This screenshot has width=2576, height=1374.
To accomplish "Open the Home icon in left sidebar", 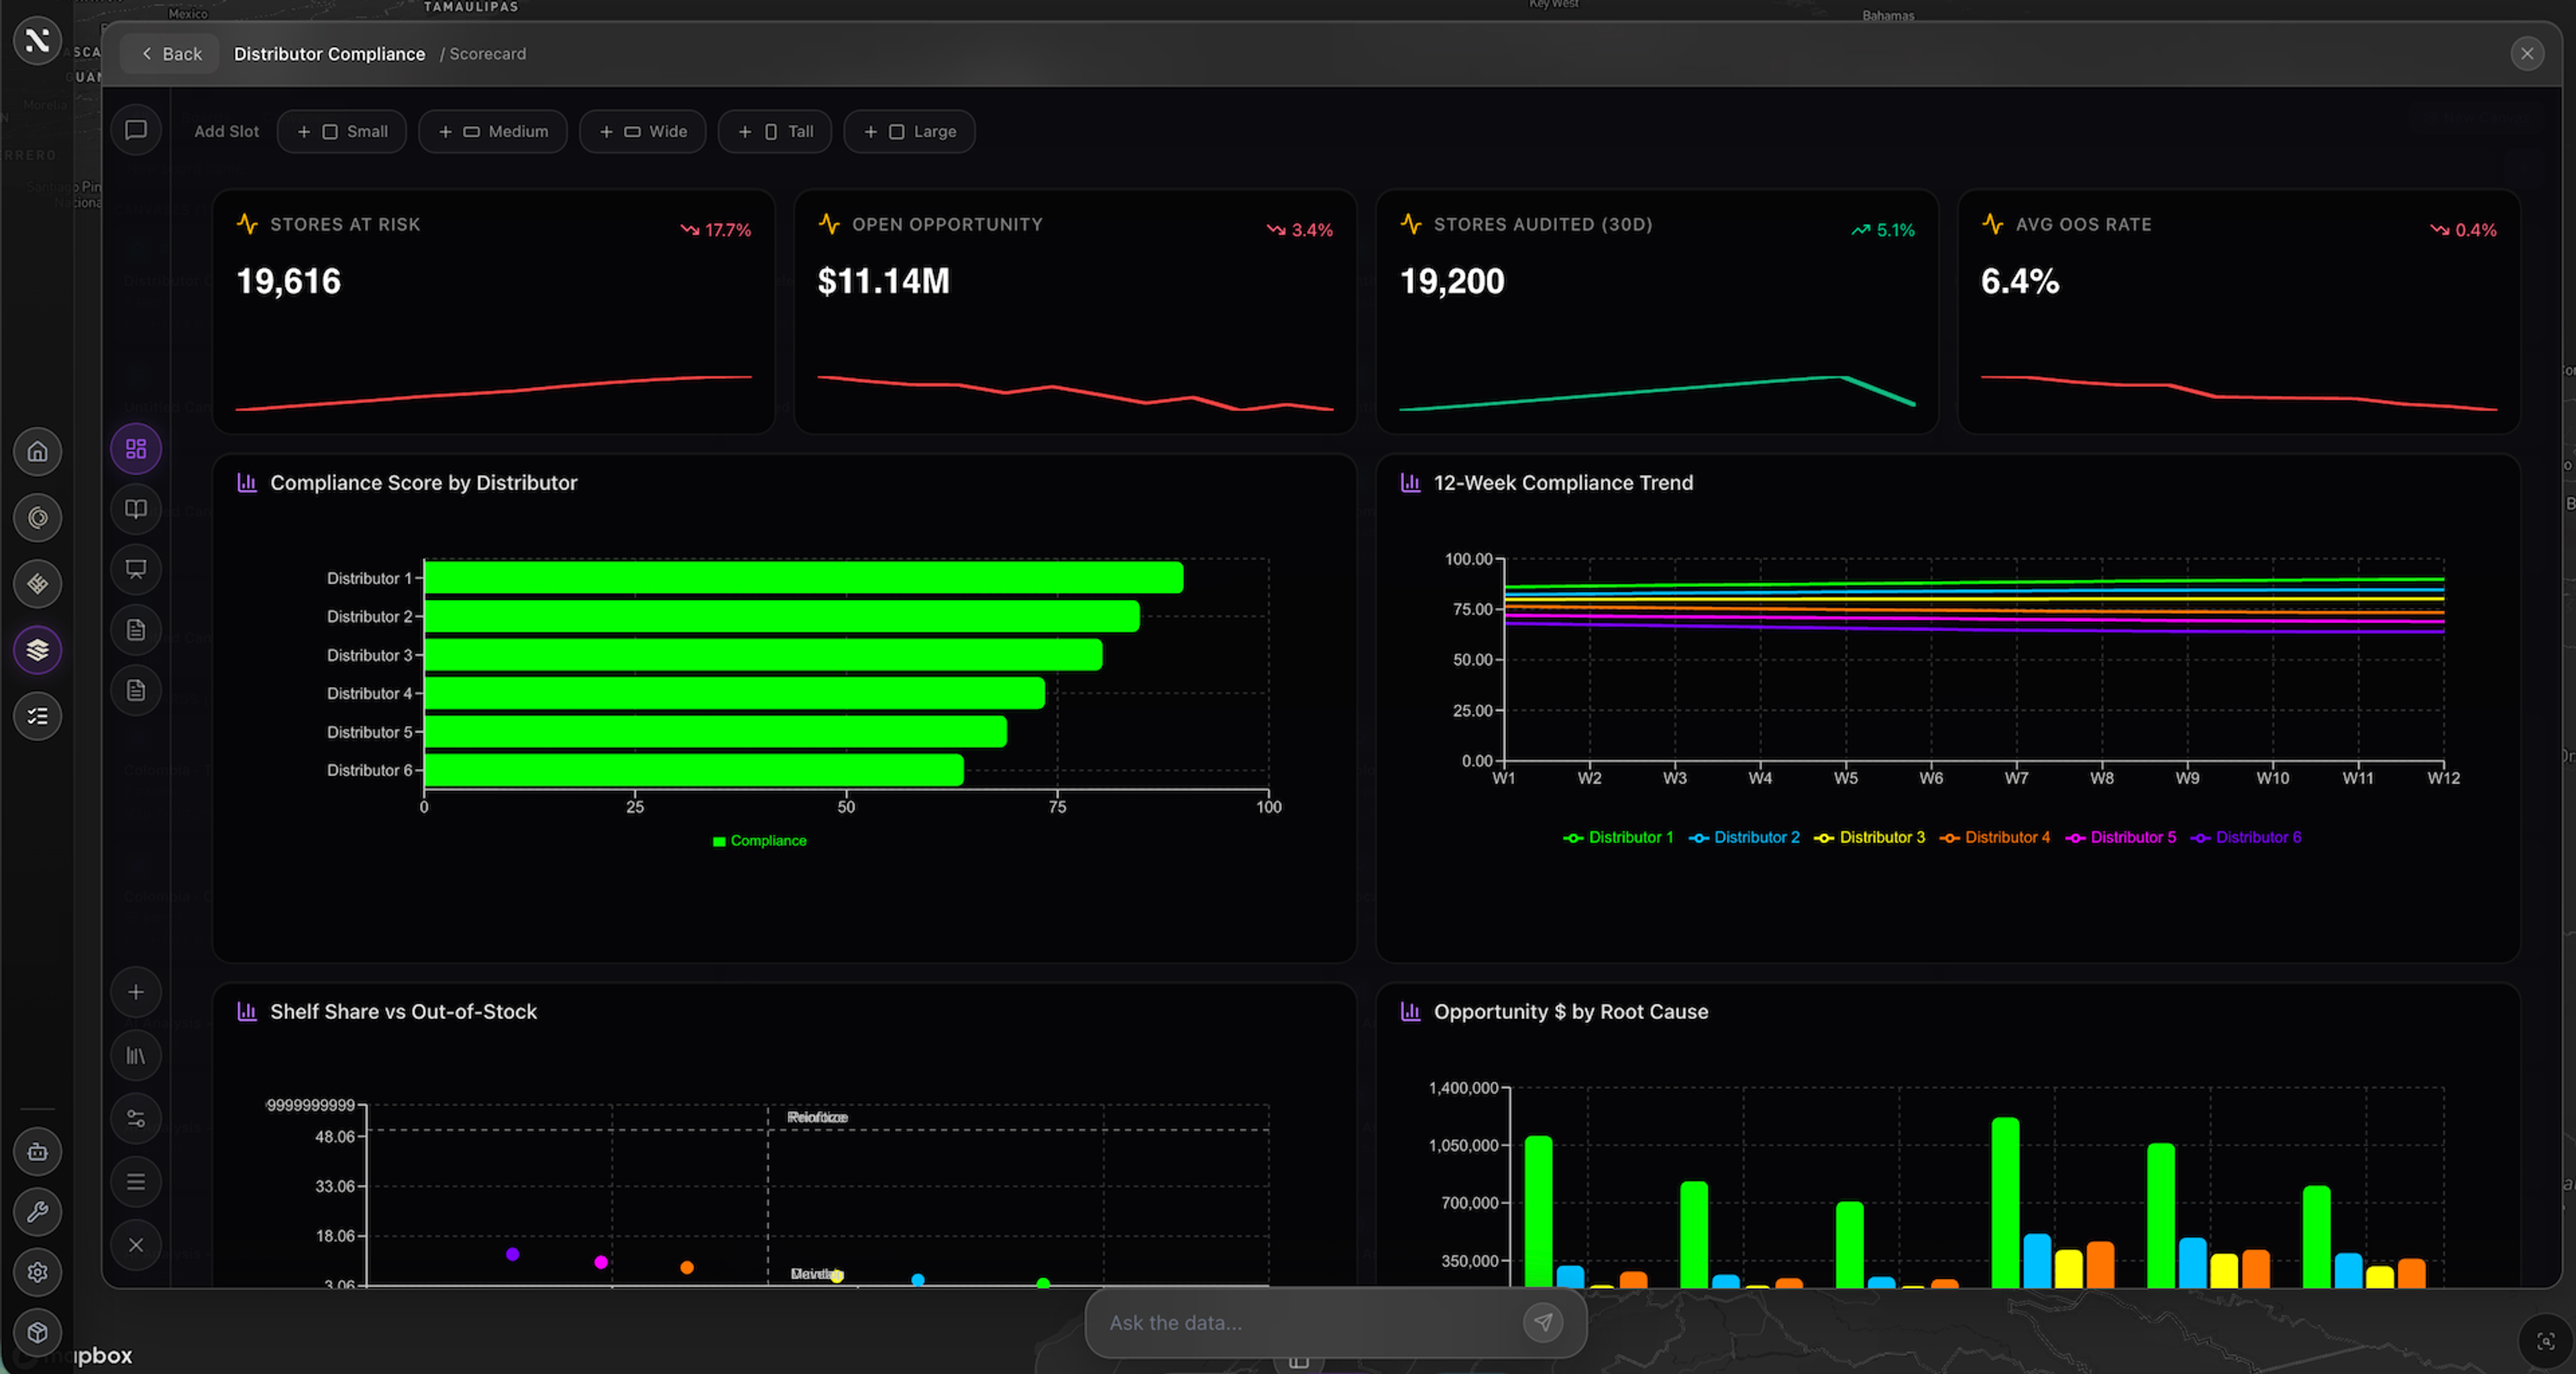I will (x=37, y=452).
